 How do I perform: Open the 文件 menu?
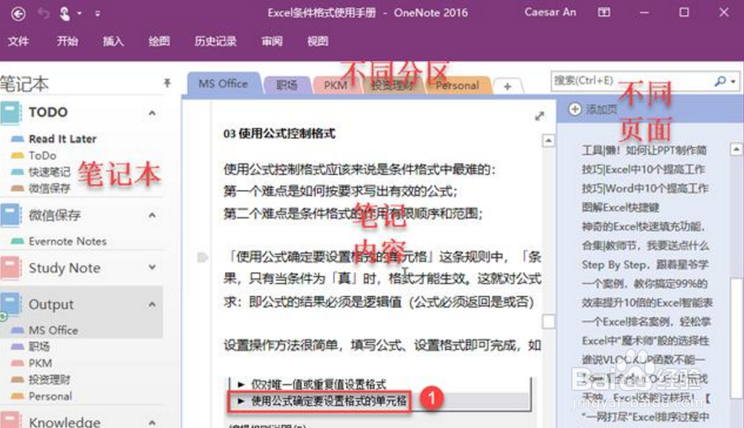click(x=18, y=41)
